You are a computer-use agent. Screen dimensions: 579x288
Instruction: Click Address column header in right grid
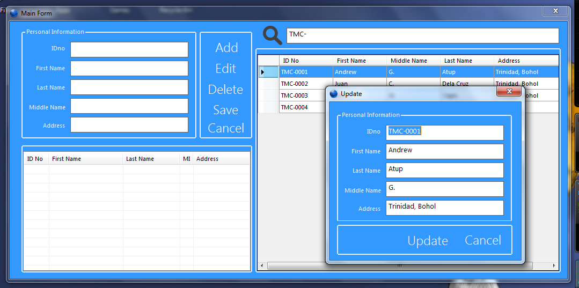[526, 61]
